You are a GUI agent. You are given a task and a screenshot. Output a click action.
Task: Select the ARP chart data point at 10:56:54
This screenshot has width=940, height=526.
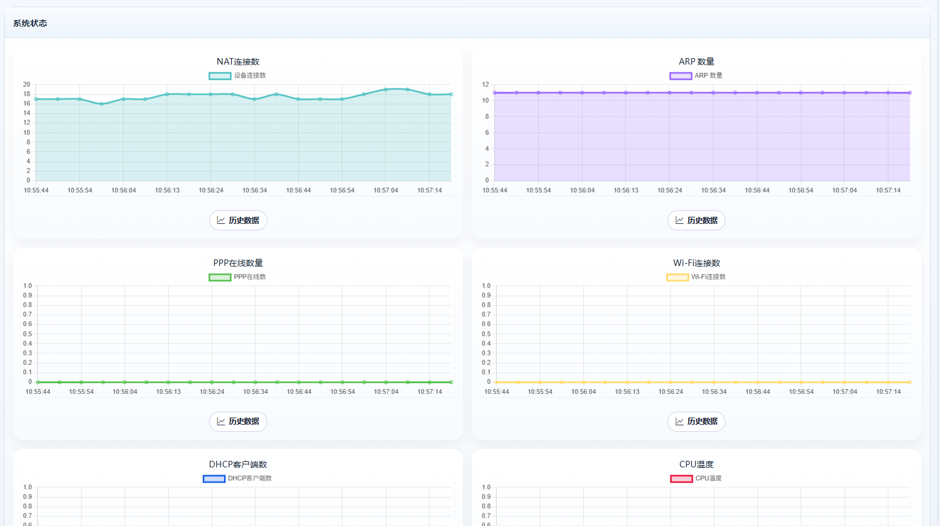point(801,92)
